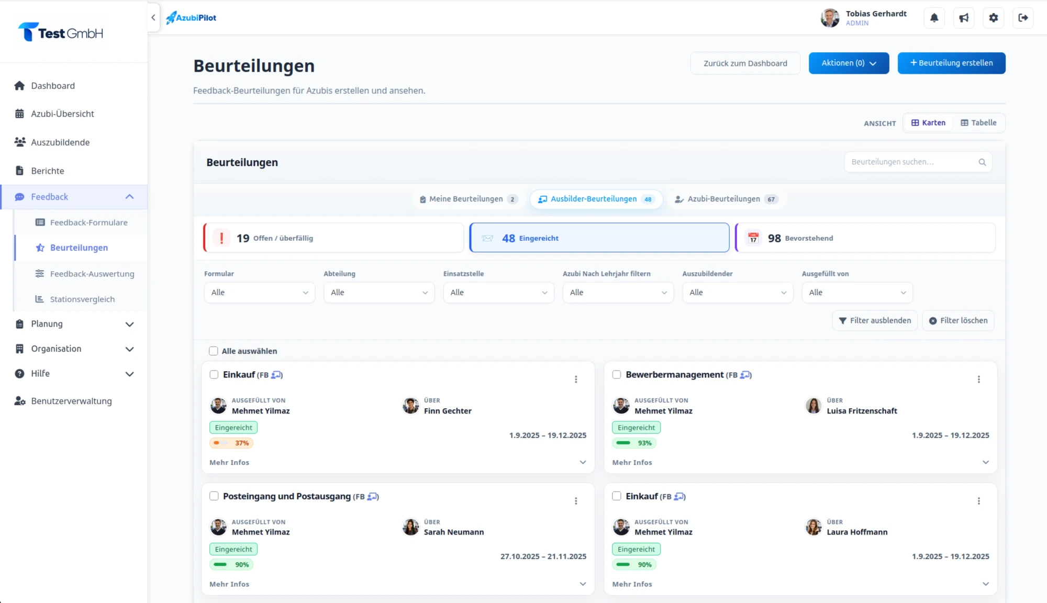Open the notifications bell
This screenshot has width=1047, height=603.
pyautogui.click(x=934, y=18)
